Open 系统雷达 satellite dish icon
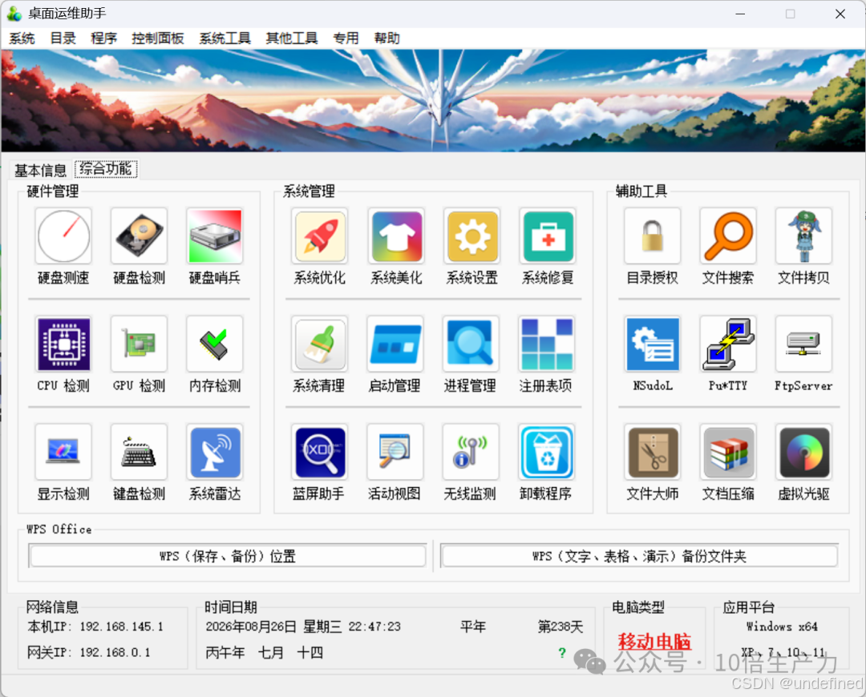This screenshot has width=866, height=697. click(215, 453)
